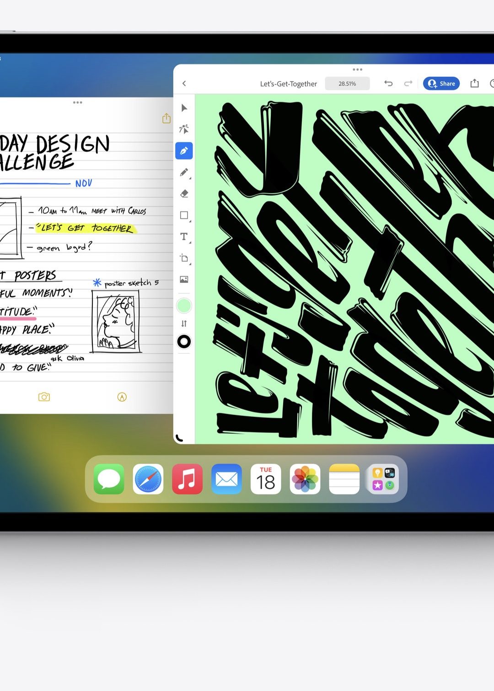Select the Crop/Artboard tool
This screenshot has height=691, width=494.
coord(183,258)
